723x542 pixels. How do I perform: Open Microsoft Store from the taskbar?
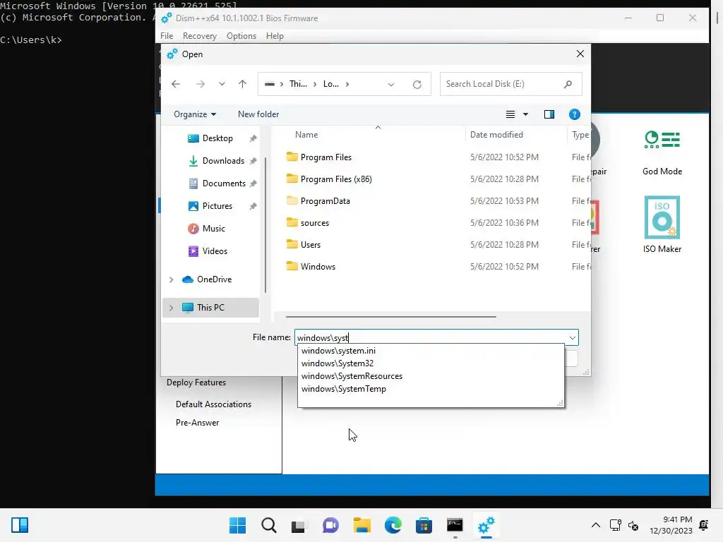tap(424, 525)
